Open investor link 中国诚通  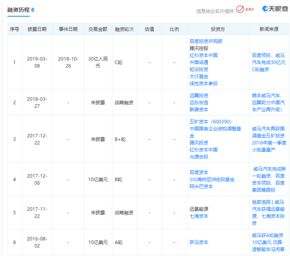pos(199,62)
